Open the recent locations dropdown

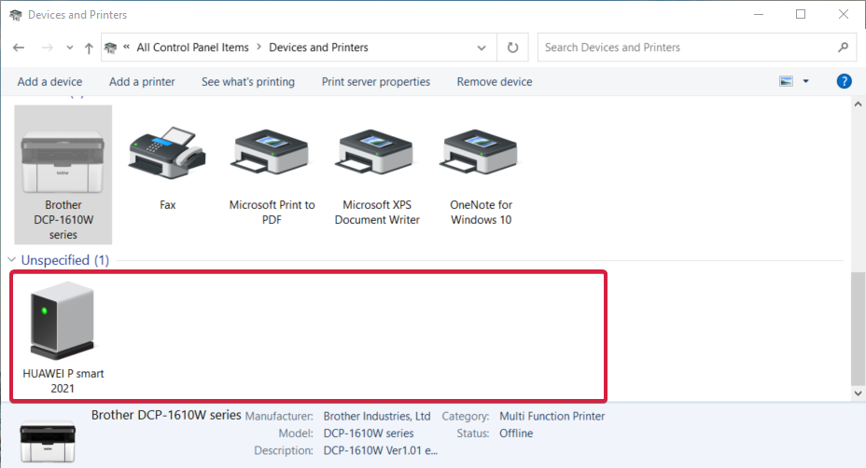click(x=70, y=48)
